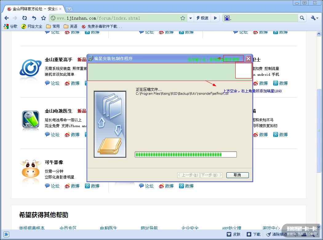Bookmark the page using the star inside the address bar
The image size is (323, 240).
pos(182,18)
